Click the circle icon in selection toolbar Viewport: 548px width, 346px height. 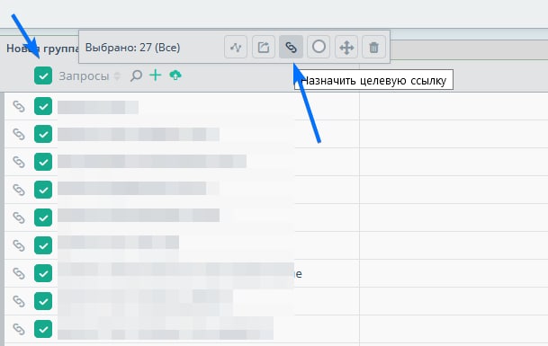[x=319, y=47]
